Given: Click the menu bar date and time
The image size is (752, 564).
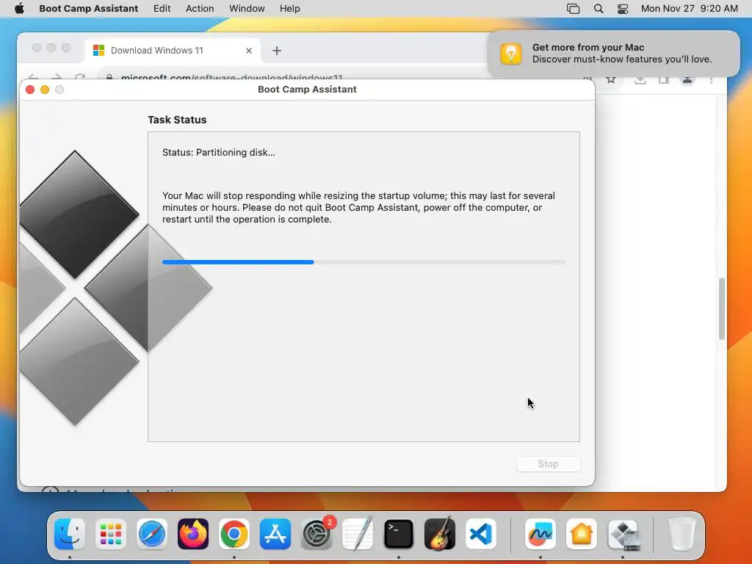Looking at the screenshot, I should tap(689, 9).
